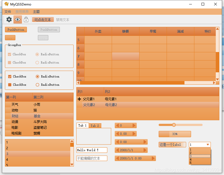Image resolution: width=224 pixels, height=175 pixels.
Task: Choose option 3 in the dropdown list
Action: 200,156
